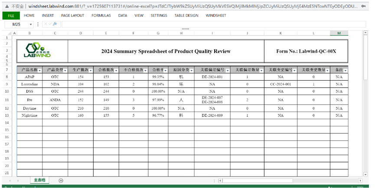Click the formula bar cancel X icon

[x=45, y=24]
